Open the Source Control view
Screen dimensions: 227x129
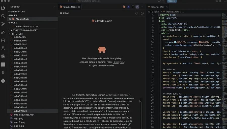(3, 24)
